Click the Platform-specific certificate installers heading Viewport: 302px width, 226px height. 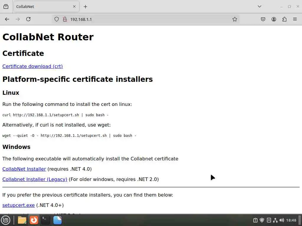point(78,79)
